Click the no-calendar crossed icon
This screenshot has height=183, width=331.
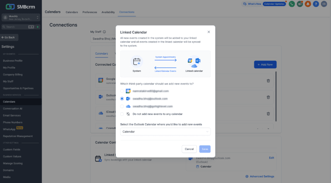click(128, 114)
